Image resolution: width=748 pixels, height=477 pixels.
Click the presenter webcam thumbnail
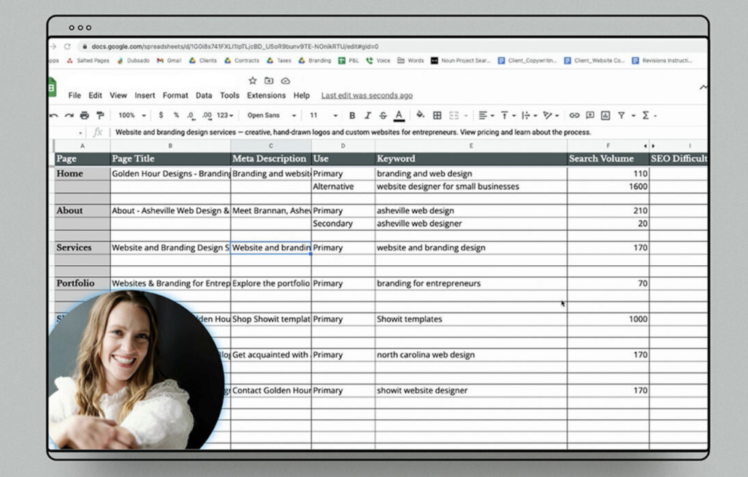click(x=137, y=370)
